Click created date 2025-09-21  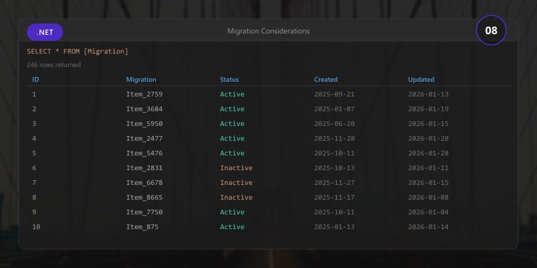(x=334, y=94)
